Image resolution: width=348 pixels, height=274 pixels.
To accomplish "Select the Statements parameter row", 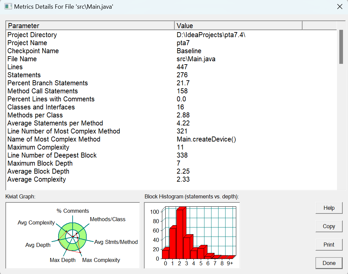I will [171, 75].
